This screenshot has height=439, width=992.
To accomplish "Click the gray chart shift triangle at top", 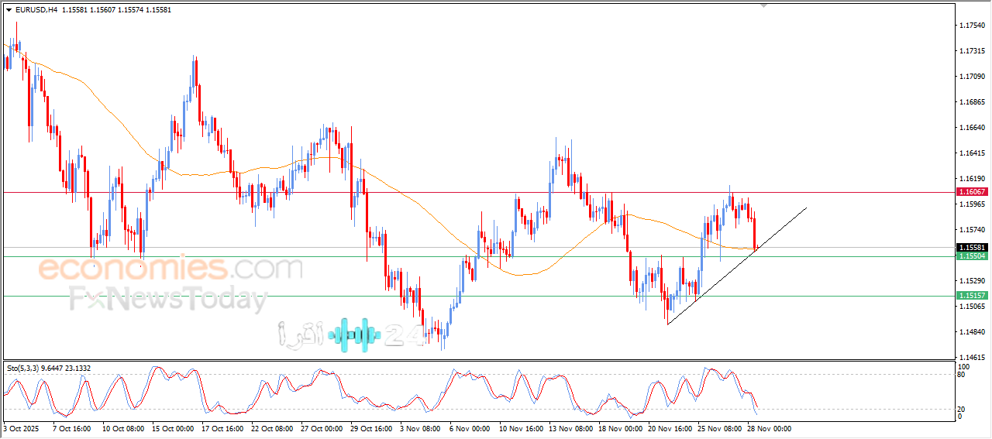I will 764,5.
